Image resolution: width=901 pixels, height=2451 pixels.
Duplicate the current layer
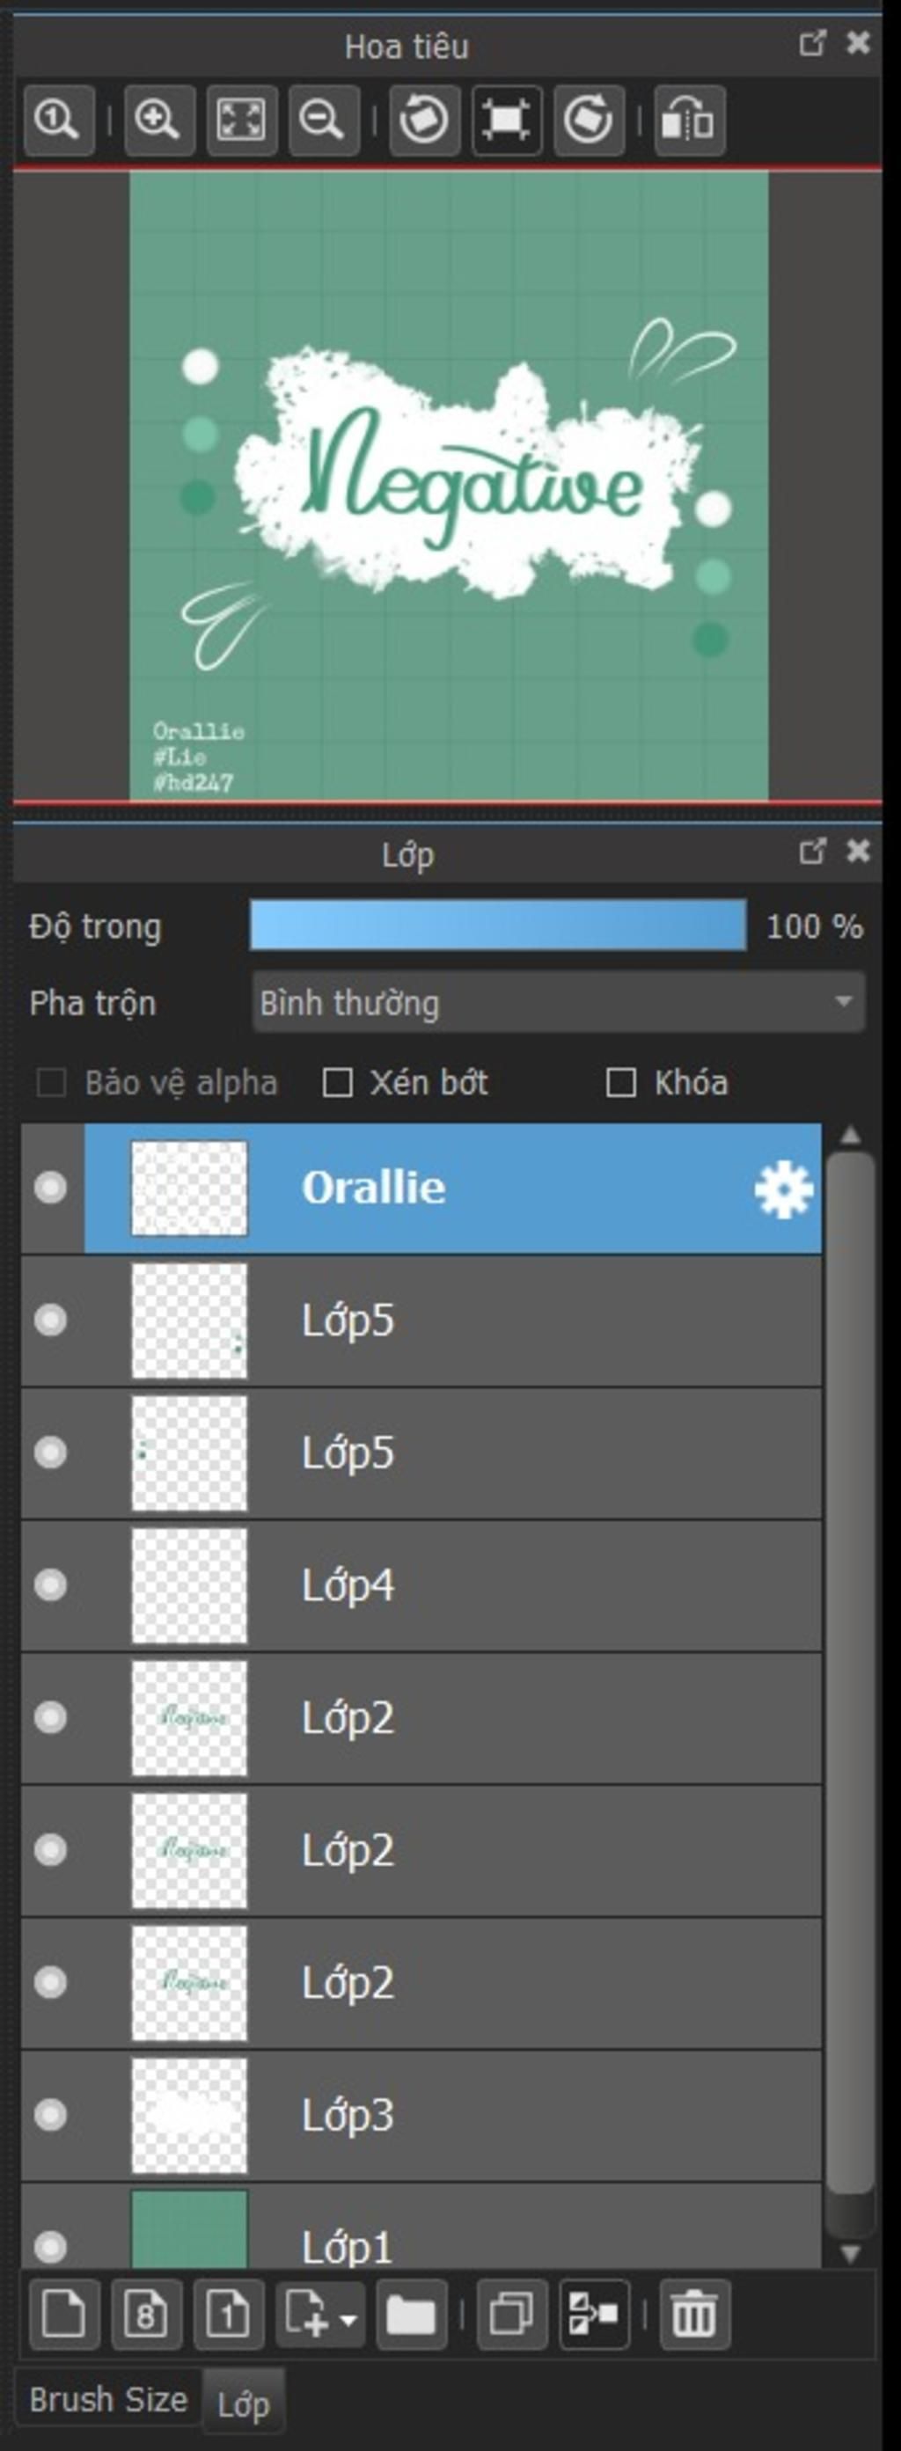coord(512,2314)
